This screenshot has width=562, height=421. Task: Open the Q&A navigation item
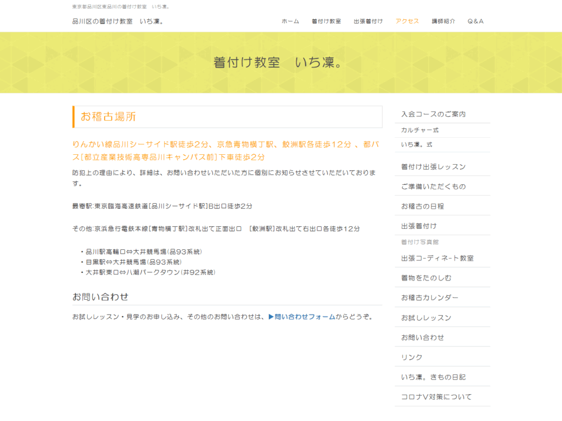pos(475,21)
